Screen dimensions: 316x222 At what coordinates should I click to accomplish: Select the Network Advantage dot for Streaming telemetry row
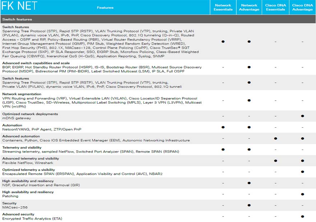[249, 150]
